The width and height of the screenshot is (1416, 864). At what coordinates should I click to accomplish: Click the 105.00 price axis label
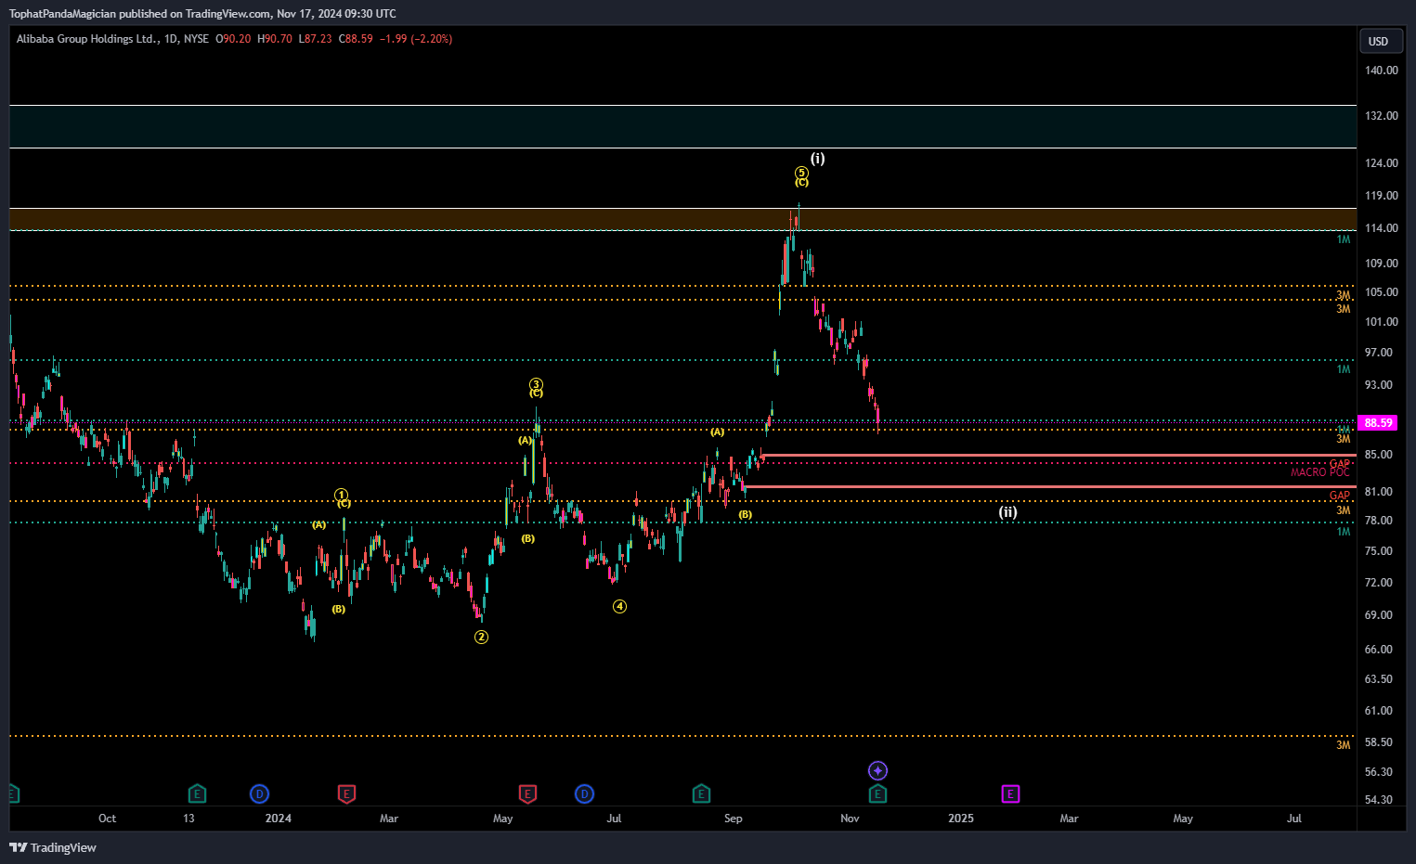[1381, 291]
